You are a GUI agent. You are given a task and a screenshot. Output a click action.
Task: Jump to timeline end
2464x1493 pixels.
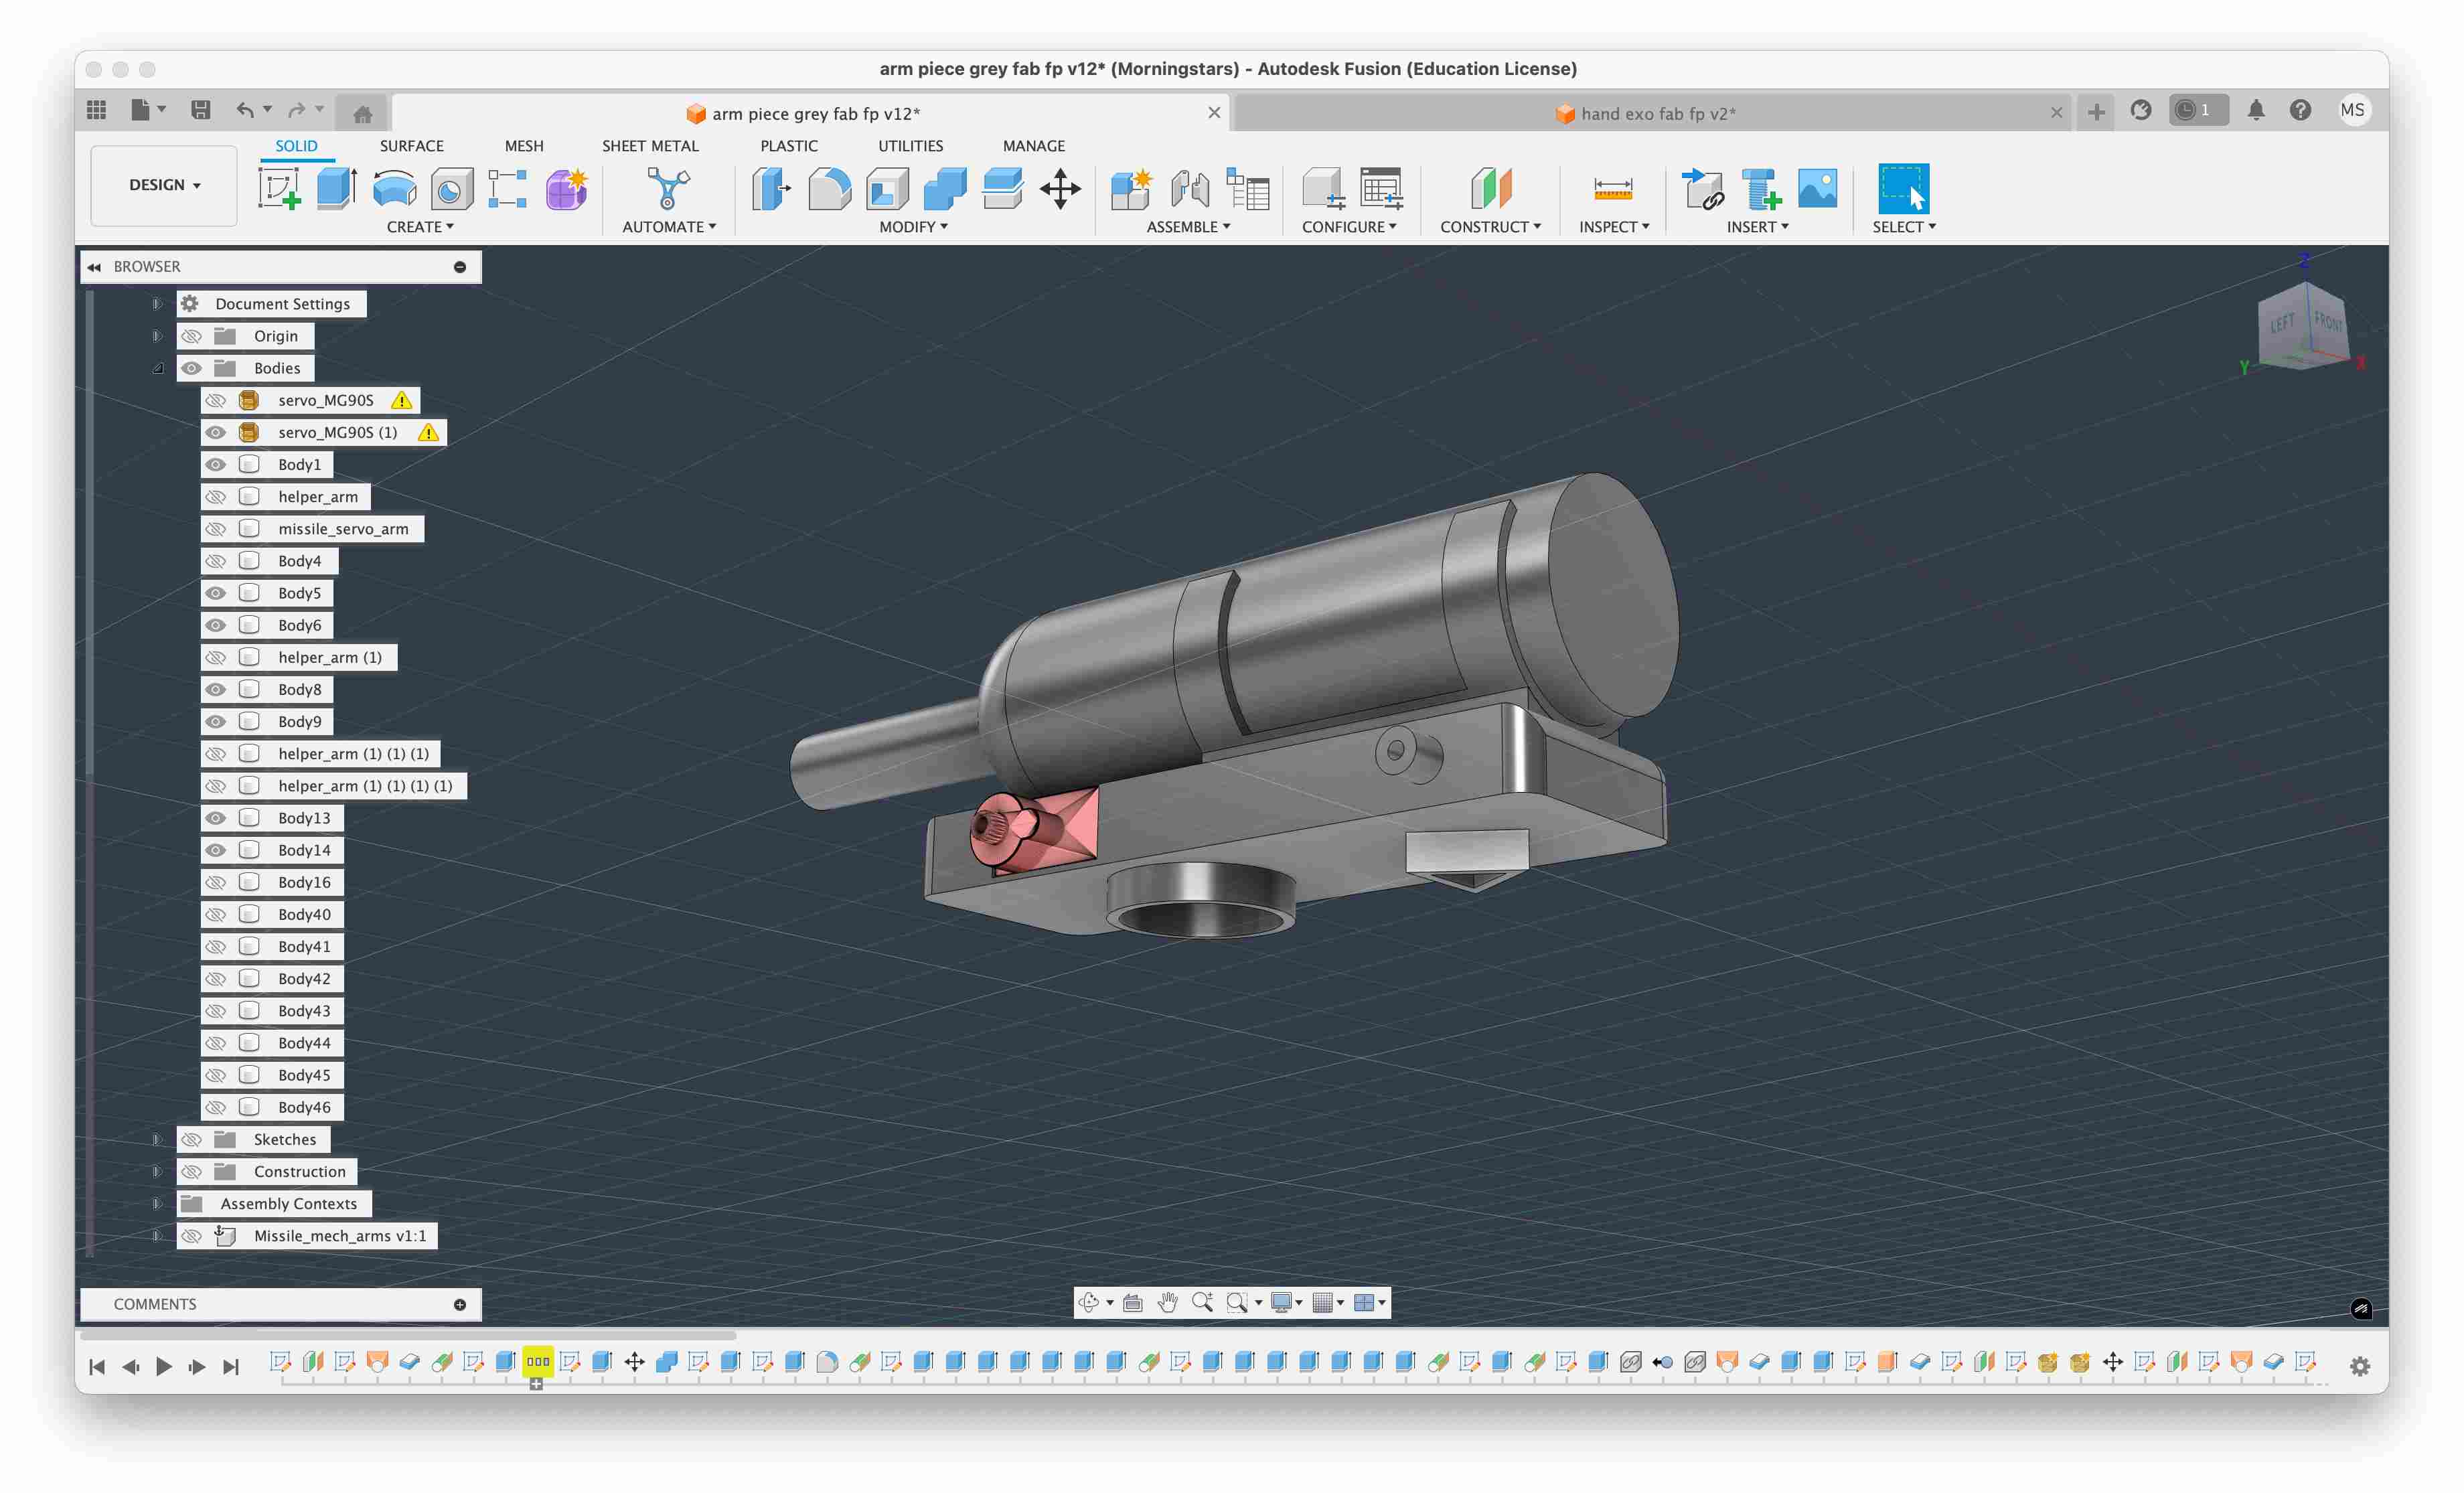click(x=231, y=1366)
